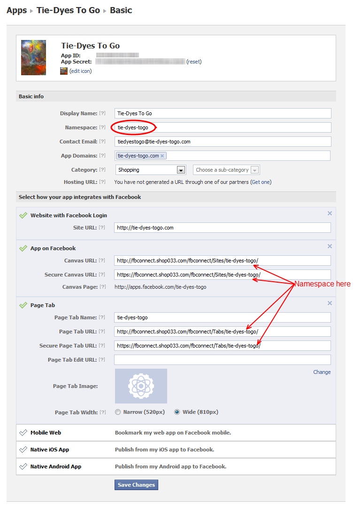Open the Shopping category dropdown
This screenshot has width=354, height=506.
pos(150,170)
